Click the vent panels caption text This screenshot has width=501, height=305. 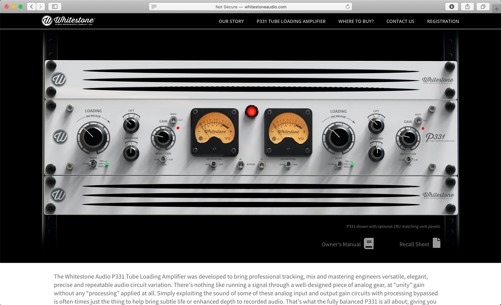pos(393,226)
